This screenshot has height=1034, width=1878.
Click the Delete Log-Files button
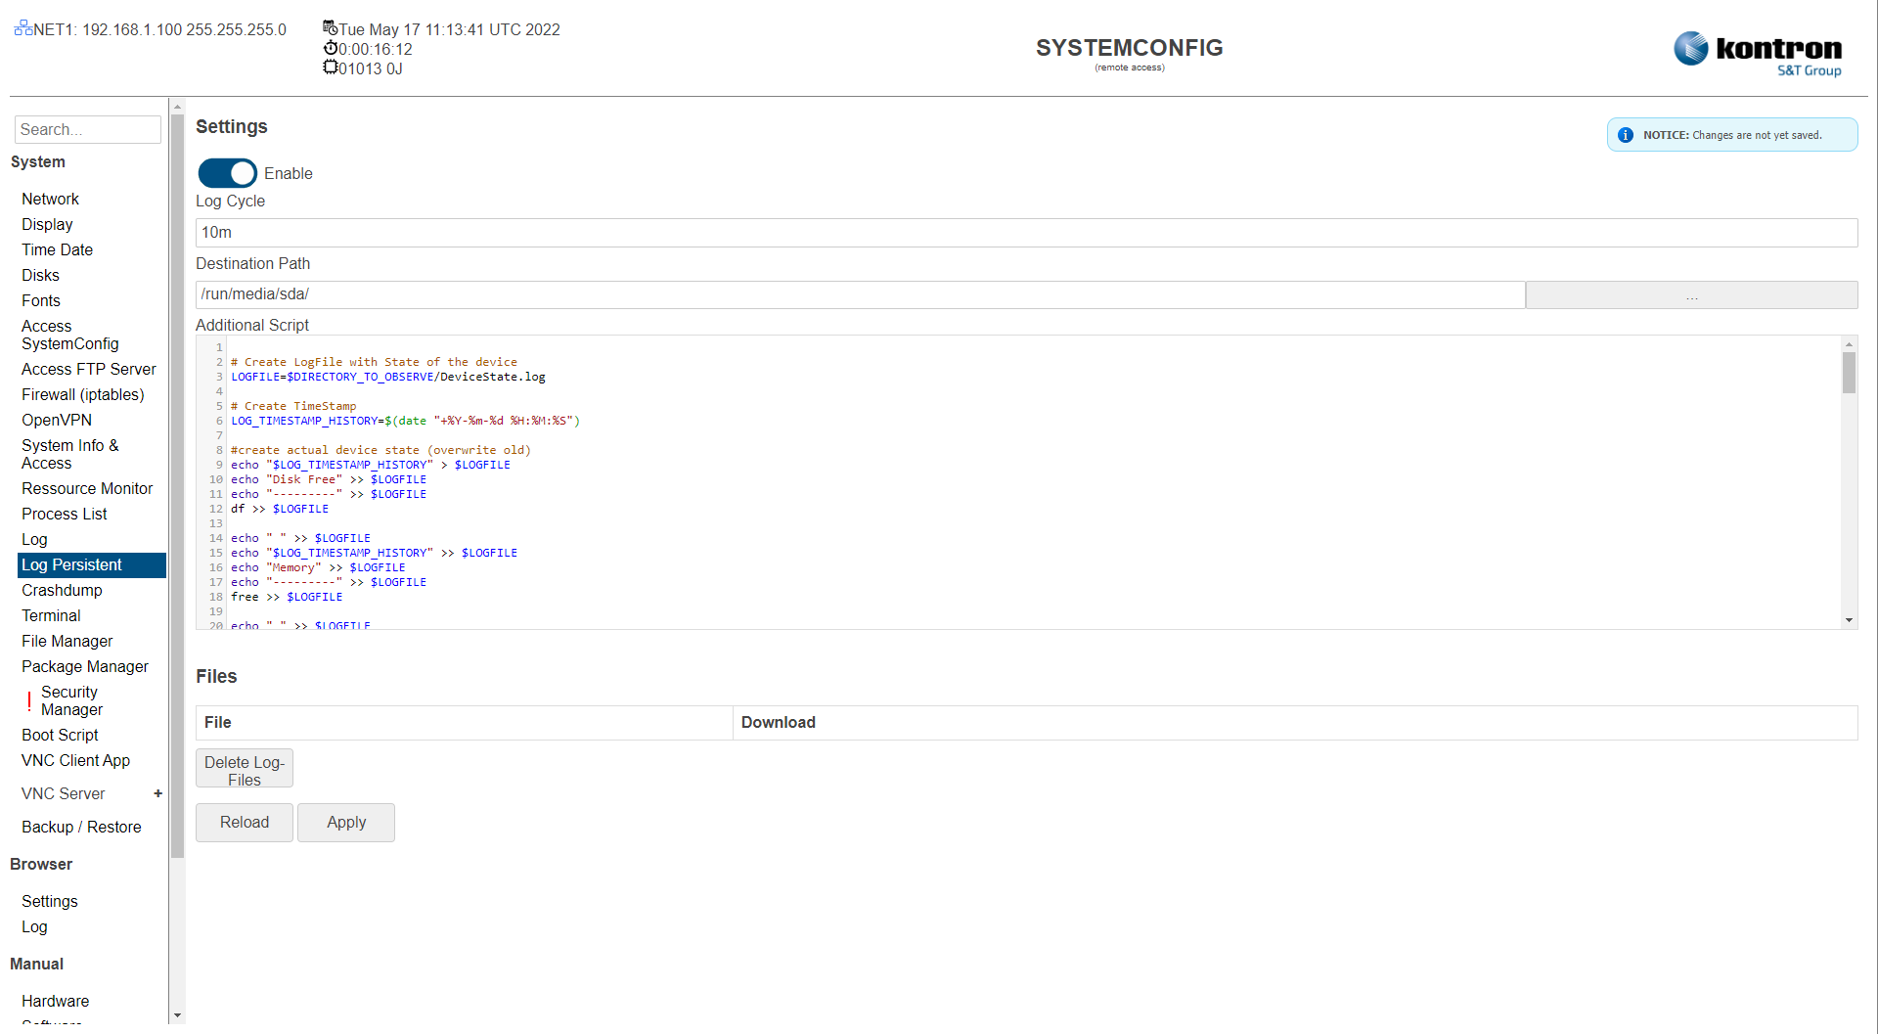pos(244,768)
